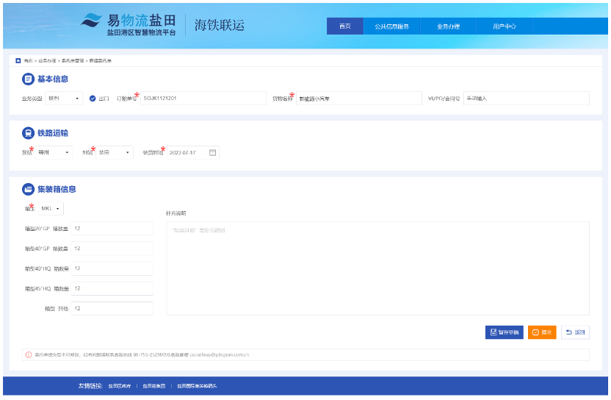The image size is (611, 400).
Task: Click the 暂存草稿 save draft button
Action: click(x=505, y=332)
